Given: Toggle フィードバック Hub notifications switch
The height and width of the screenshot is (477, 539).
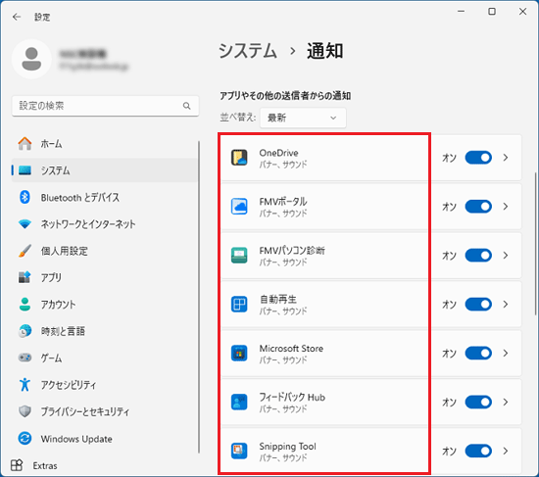Looking at the screenshot, I should (478, 403).
